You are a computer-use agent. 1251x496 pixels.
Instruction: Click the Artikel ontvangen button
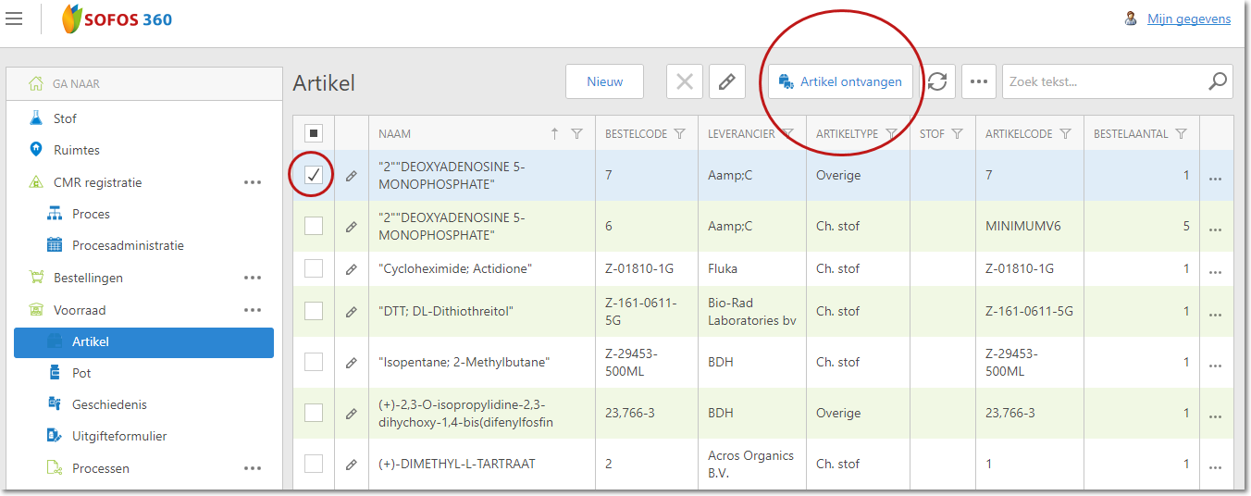840,81
